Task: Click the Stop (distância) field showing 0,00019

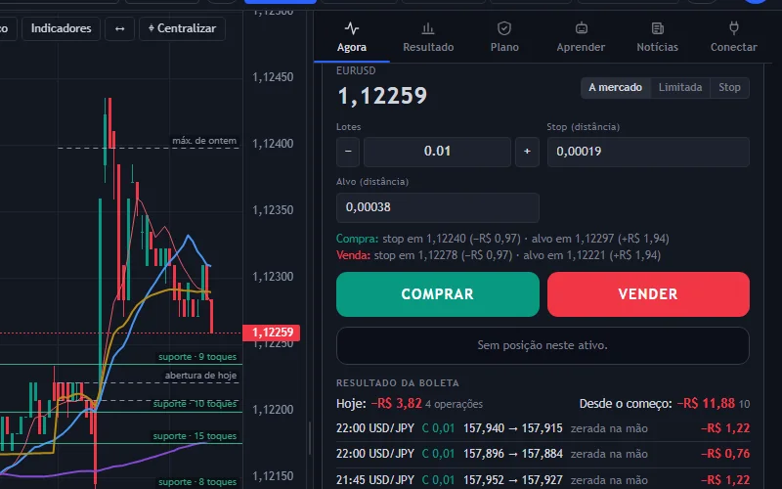Action: click(x=648, y=152)
